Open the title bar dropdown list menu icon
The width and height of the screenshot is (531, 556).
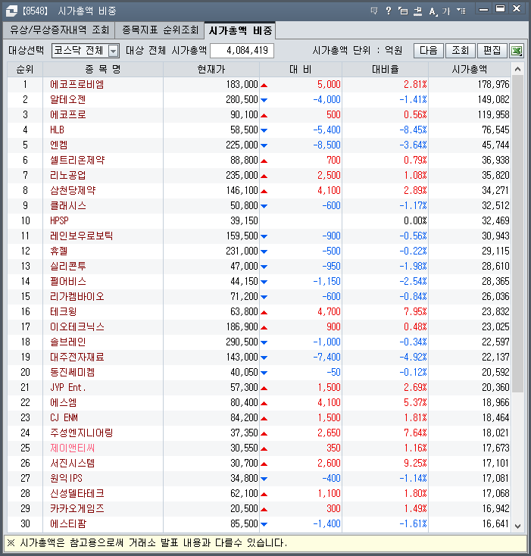461,11
